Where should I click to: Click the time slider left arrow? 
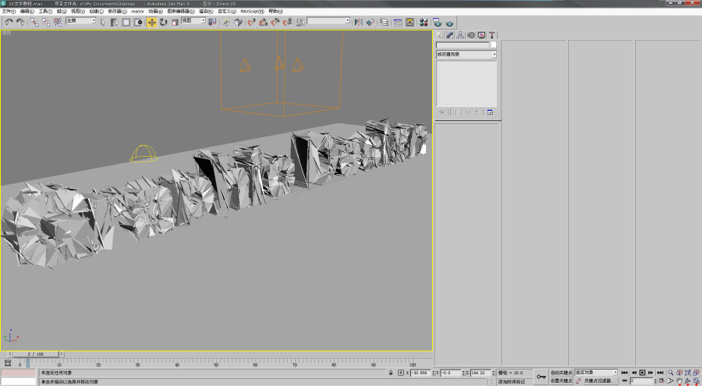tap(10, 354)
